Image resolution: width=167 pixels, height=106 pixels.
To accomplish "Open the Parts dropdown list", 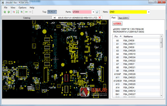I will 93,12.
